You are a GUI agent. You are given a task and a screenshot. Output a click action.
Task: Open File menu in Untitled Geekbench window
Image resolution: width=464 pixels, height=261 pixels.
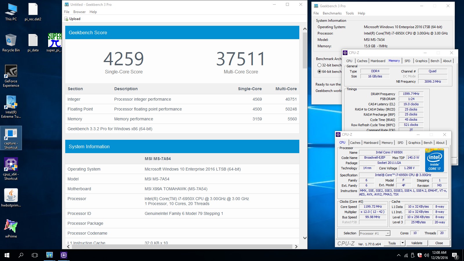click(67, 12)
